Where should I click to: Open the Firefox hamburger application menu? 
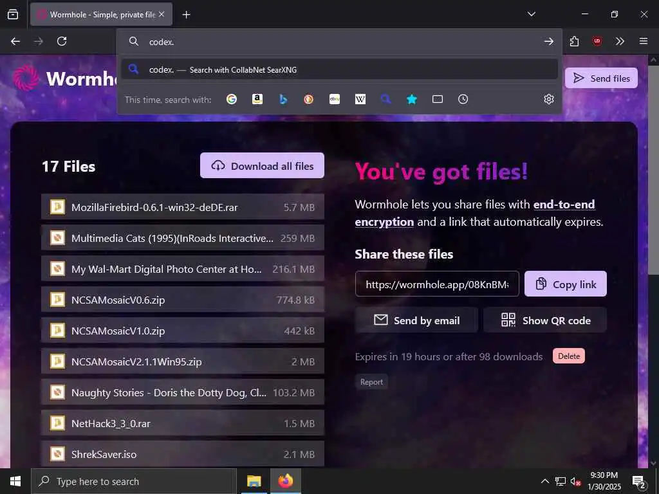click(644, 41)
